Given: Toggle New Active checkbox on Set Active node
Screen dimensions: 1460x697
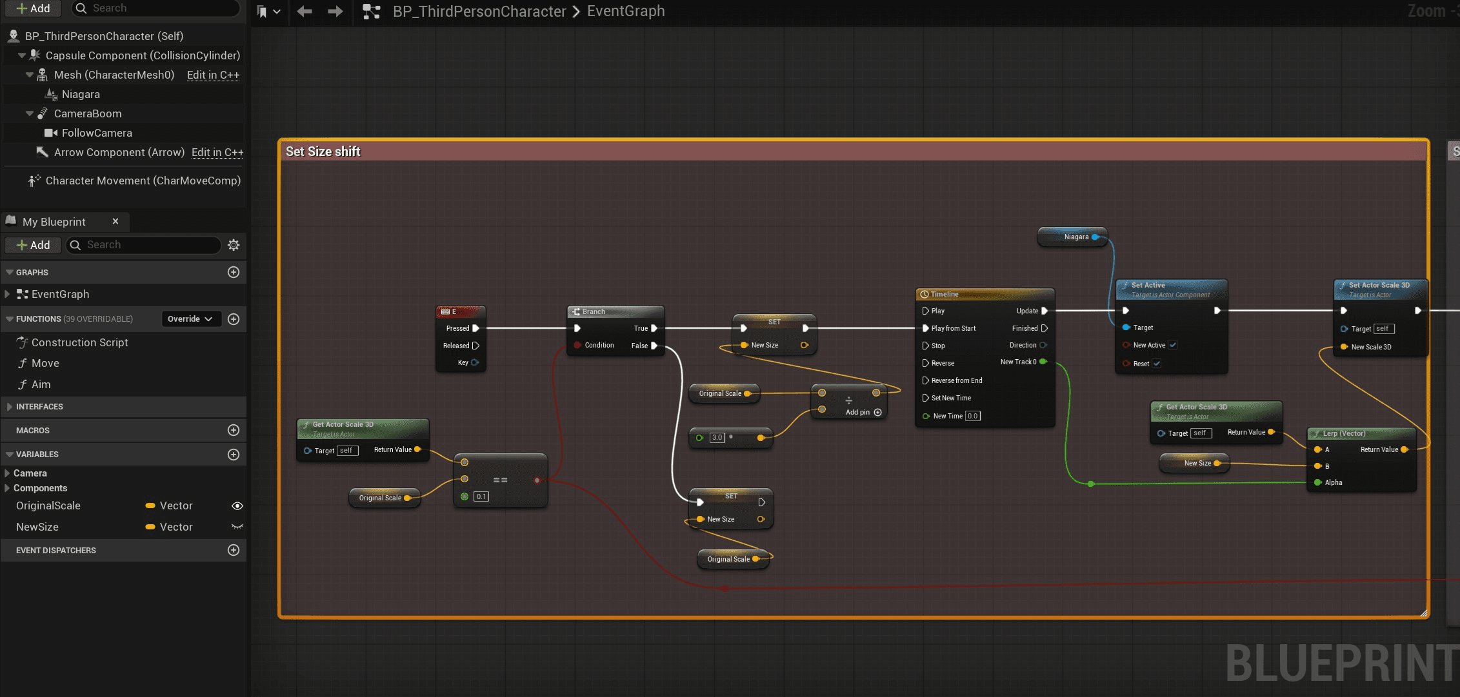Looking at the screenshot, I should [1173, 345].
